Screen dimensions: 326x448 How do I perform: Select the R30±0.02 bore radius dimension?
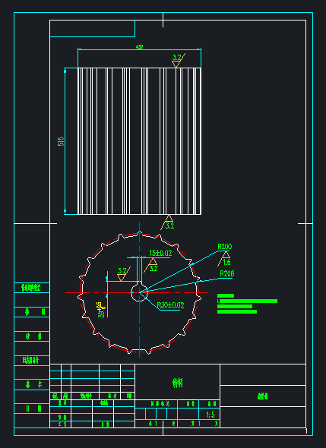[x=170, y=305]
